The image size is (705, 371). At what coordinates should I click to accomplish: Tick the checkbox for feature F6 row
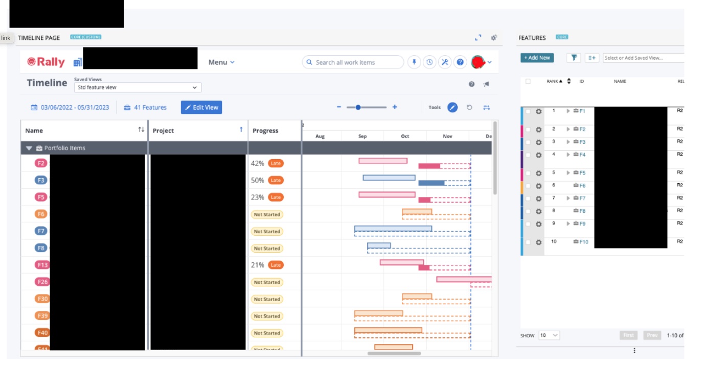[528, 186]
